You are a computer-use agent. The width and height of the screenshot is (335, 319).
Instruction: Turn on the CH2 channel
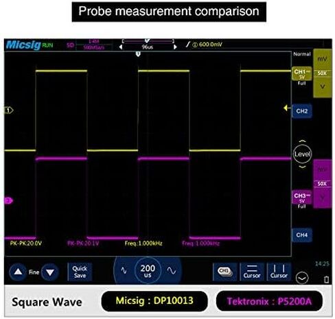[302, 111]
